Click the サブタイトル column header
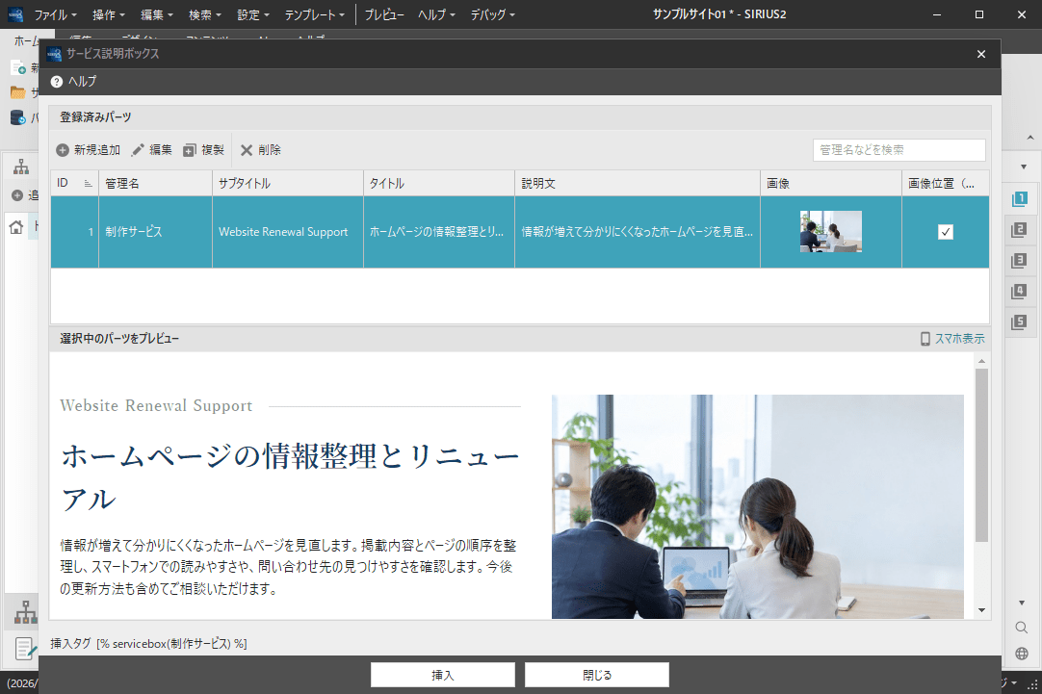This screenshot has width=1042, height=694. tap(288, 183)
